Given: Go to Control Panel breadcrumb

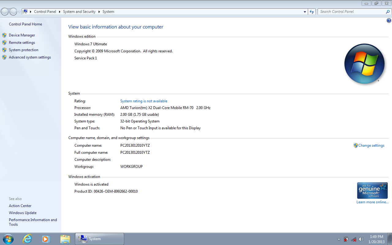Looking at the screenshot, I should (45, 12).
